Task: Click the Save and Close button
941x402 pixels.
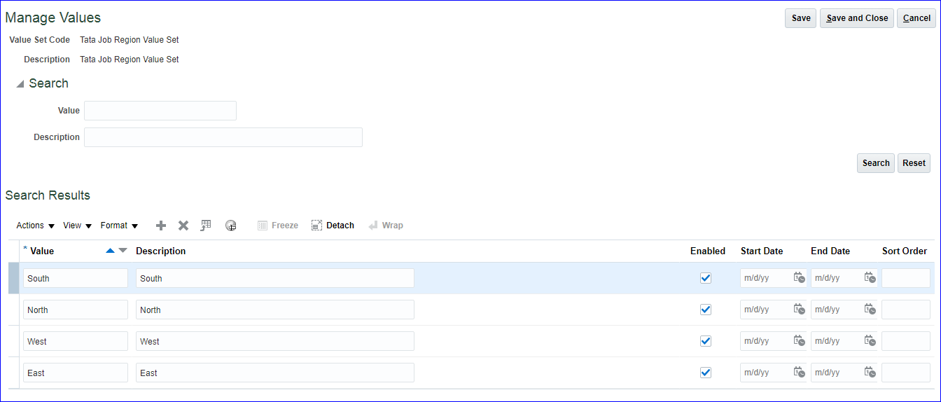Action: pos(857,18)
